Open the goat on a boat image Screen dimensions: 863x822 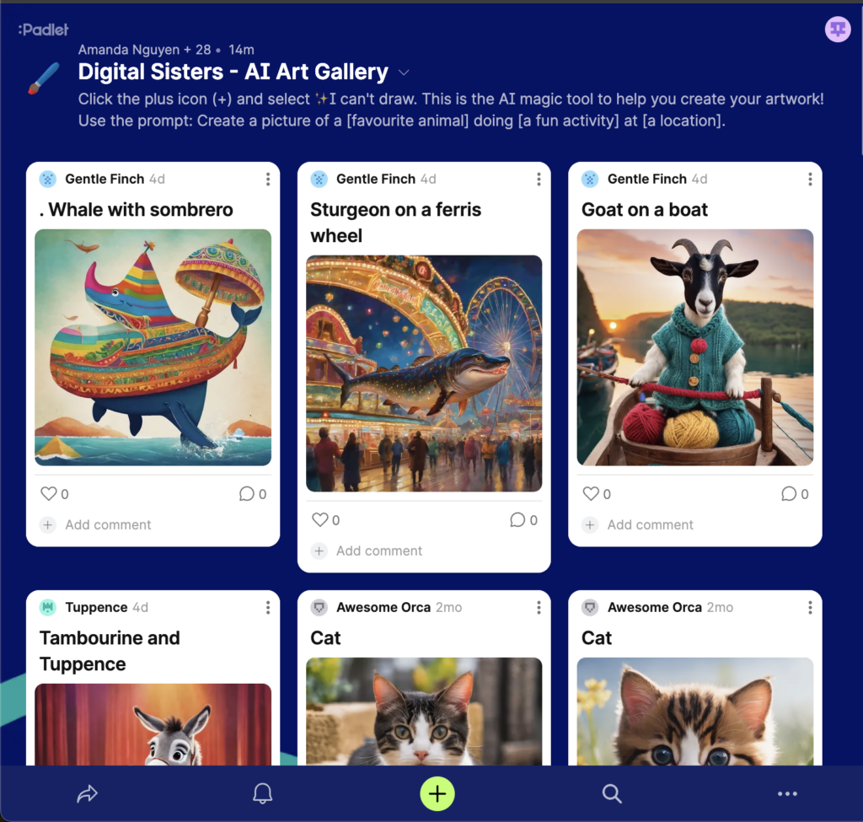[x=694, y=347]
